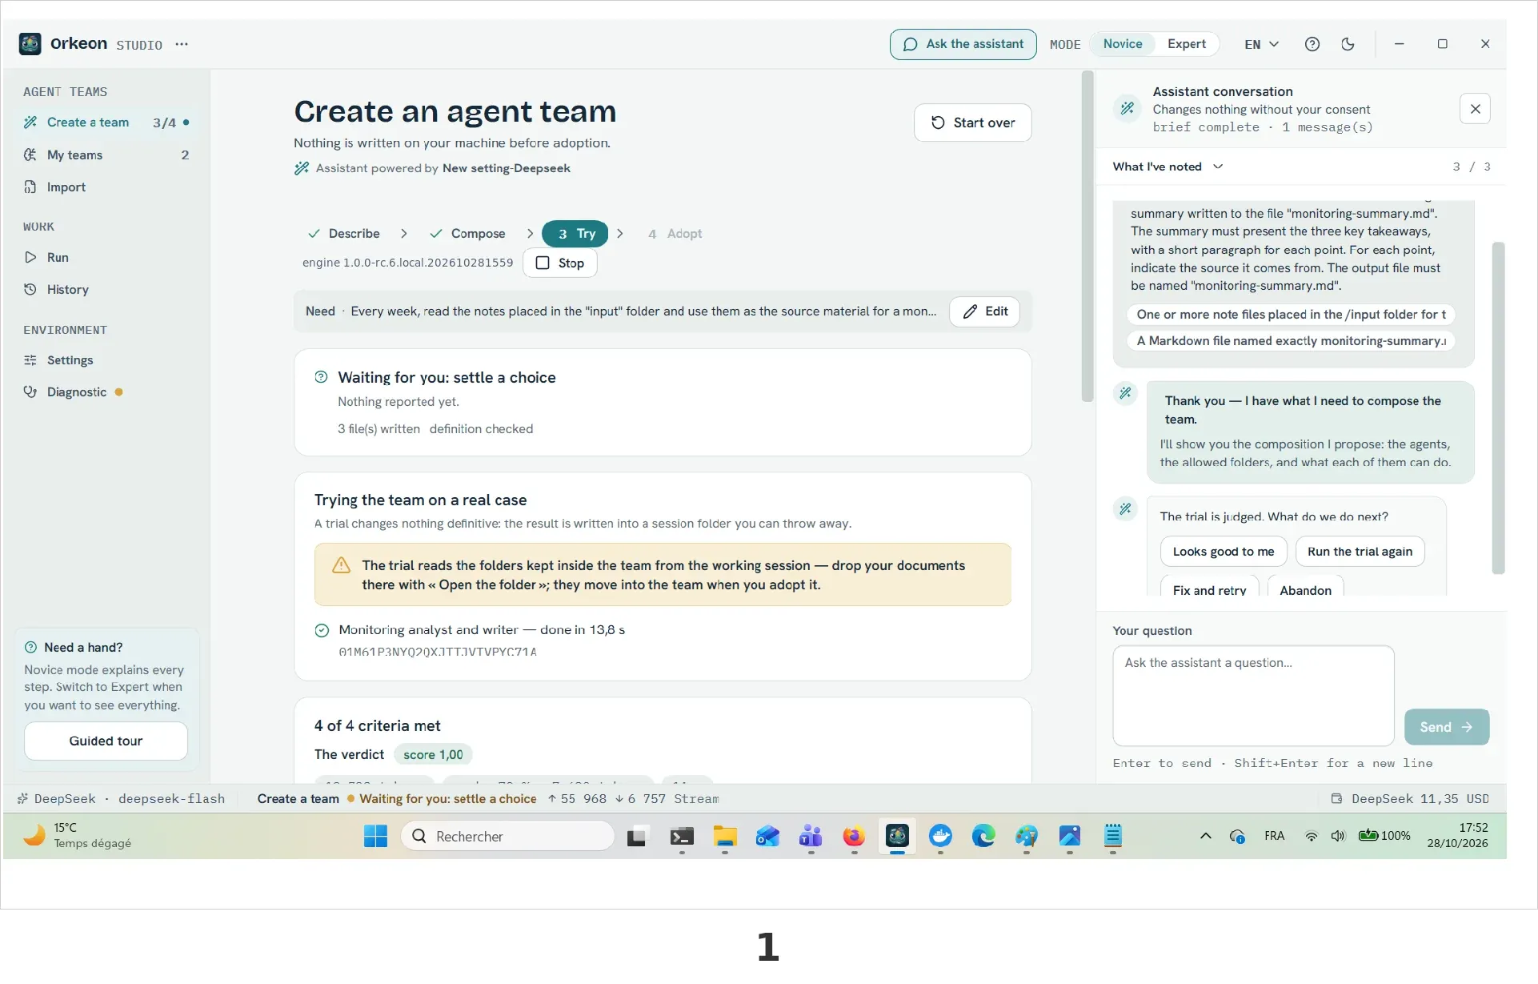Open Import in the sidebar
Screen dimensions: 1538x984
(x=106, y=187)
